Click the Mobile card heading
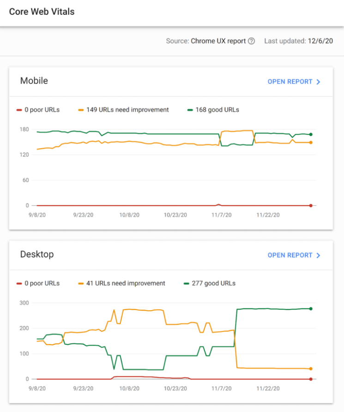Viewport: 344px width, 412px height. [x=34, y=81]
